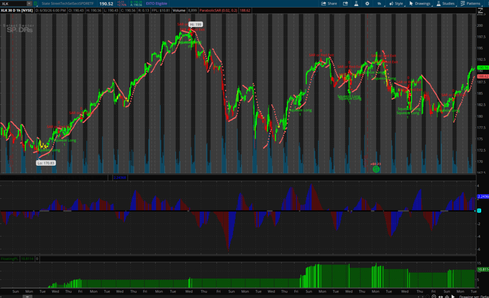Click the Hi: 199 price bubble

[196, 24]
